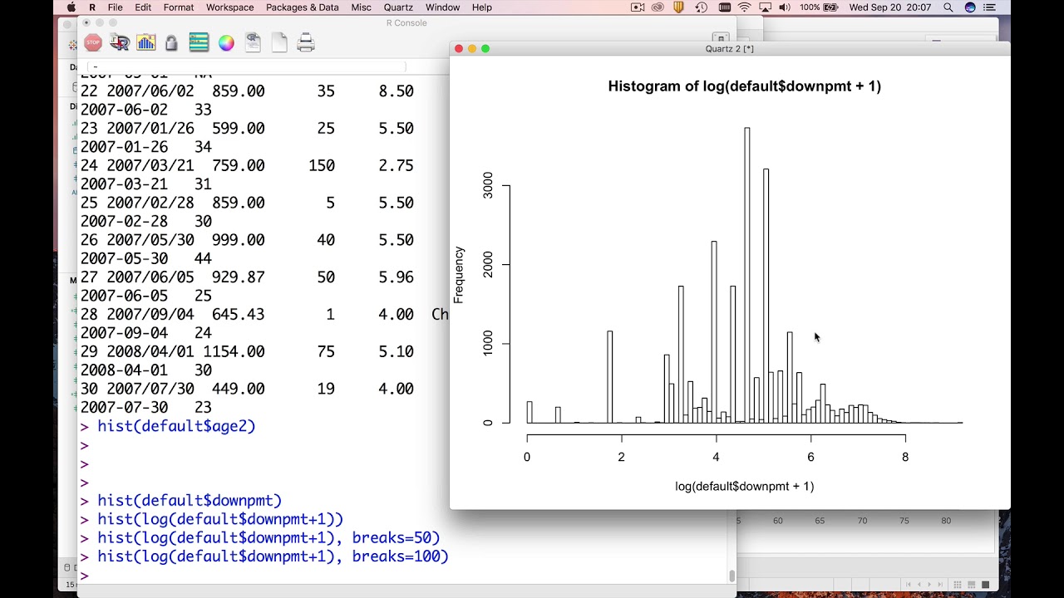Open the Window menu
1064x598 pixels.
[442, 7]
